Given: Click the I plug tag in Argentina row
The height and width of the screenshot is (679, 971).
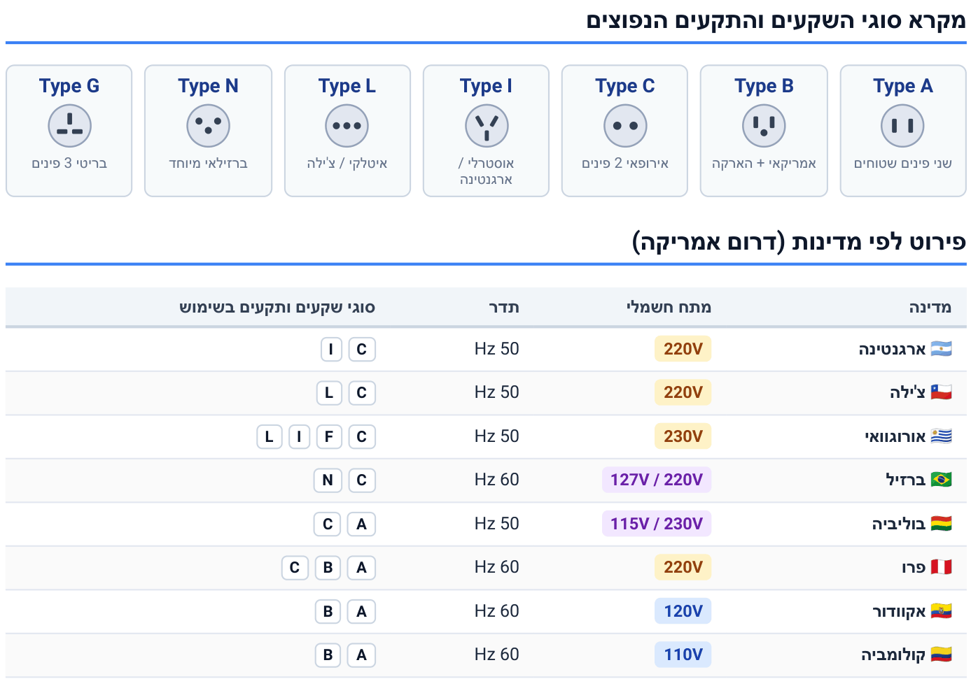Looking at the screenshot, I should [331, 349].
